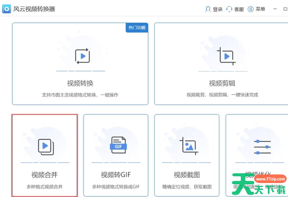Click the 视频转换 card title
Image resolution: width=288 pixels, height=197 pixels.
coord(80,83)
